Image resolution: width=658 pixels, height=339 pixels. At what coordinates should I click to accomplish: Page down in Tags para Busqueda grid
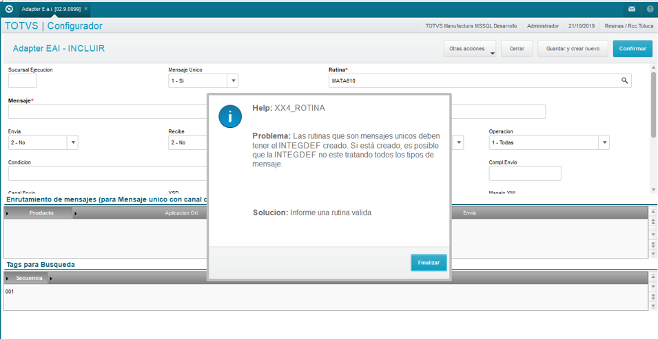(x=653, y=296)
